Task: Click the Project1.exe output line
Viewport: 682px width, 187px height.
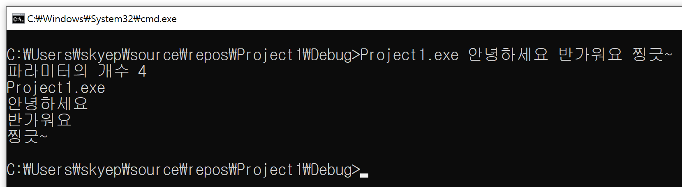Action: (x=56, y=88)
